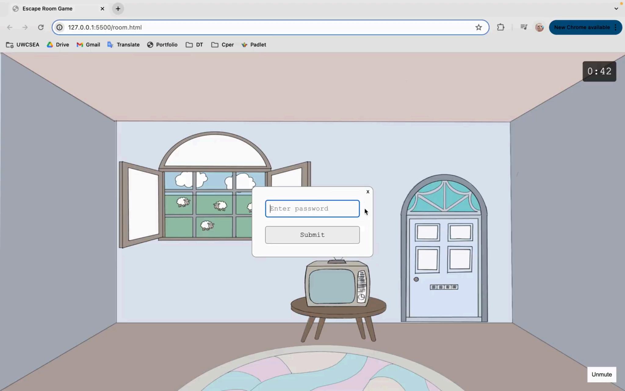View site information icon in address bar
625x391 pixels.
tap(60, 27)
